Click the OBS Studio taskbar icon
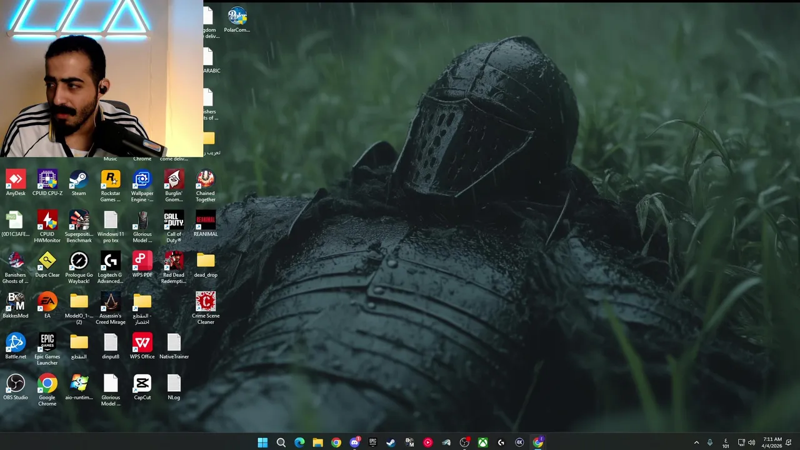This screenshot has height=450, width=800. click(x=464, y=442)
